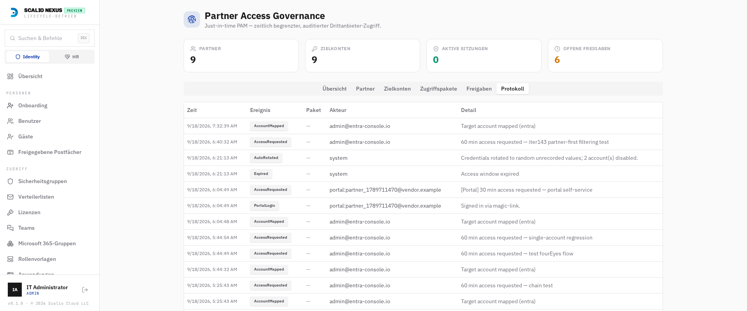The height and width of the screenshot is (311, 747).
Task: Click the sign-out icon beside IT Administrator
Action: click(85, 290)
